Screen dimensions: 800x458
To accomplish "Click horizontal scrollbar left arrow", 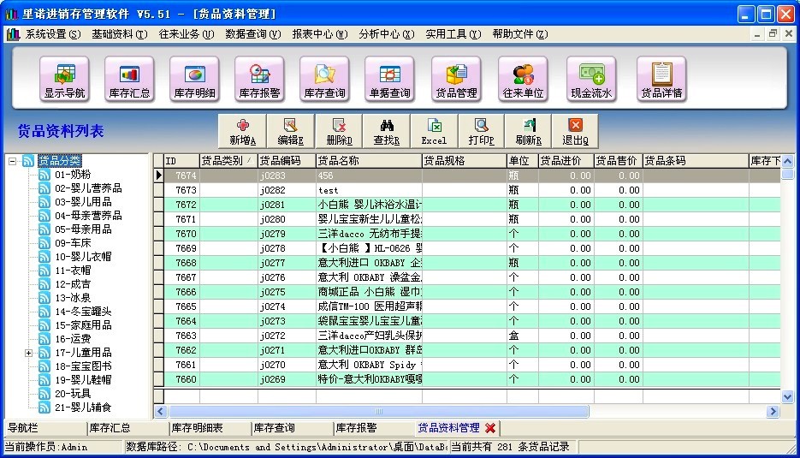I will pyautogui.click(x=161, y=412).
